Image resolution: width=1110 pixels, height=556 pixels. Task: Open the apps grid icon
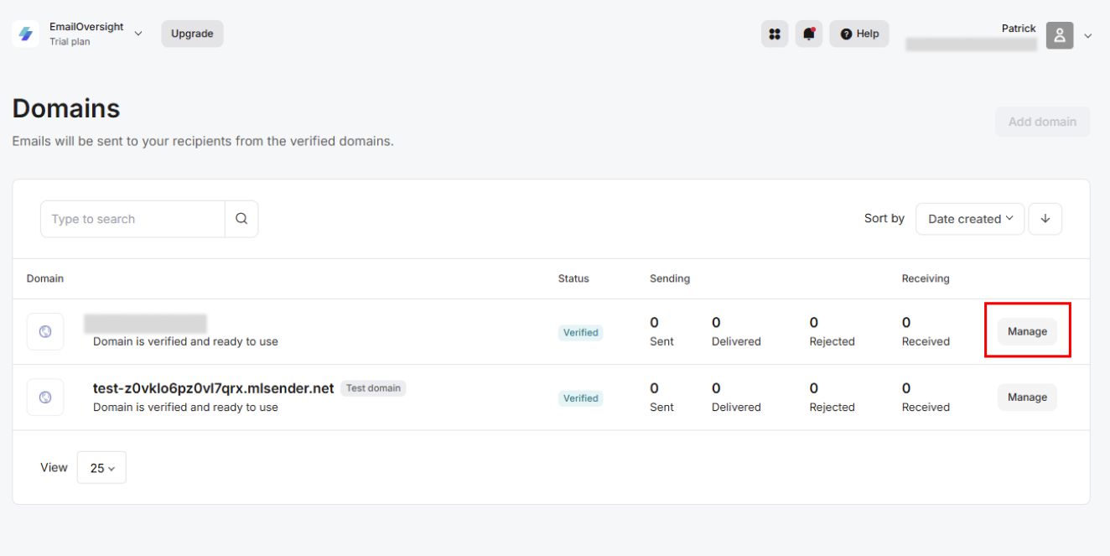pyautogui.click(x=775, y=34)
